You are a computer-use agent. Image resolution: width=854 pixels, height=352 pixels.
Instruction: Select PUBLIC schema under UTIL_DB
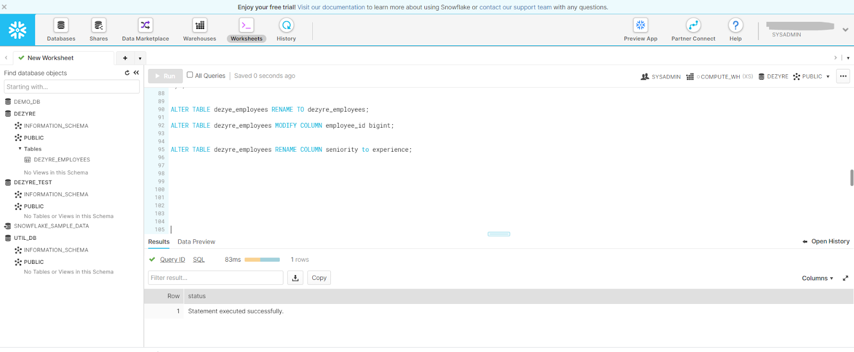click(34, 262)
